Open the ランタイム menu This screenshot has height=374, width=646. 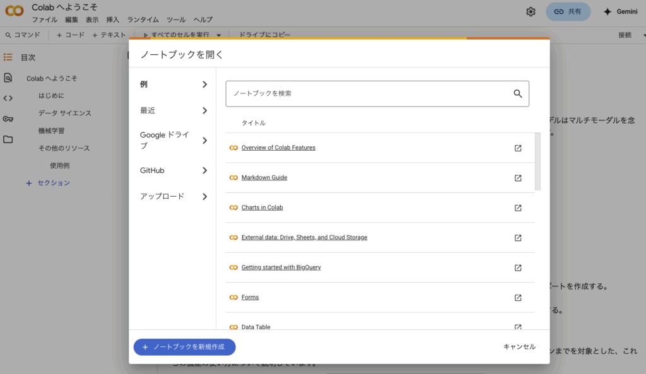point(143,20)
